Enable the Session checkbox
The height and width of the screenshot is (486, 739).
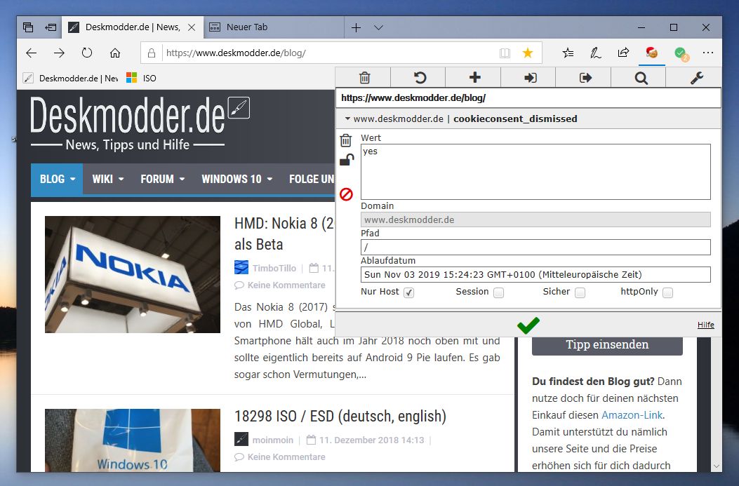(x=499, y=292)
